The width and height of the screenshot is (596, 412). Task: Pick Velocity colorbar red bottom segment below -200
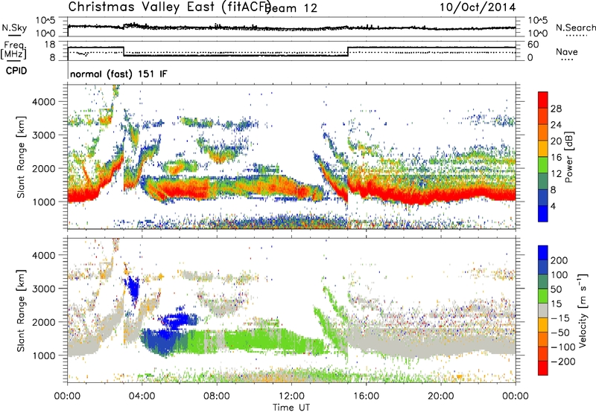tap(543, 368)
